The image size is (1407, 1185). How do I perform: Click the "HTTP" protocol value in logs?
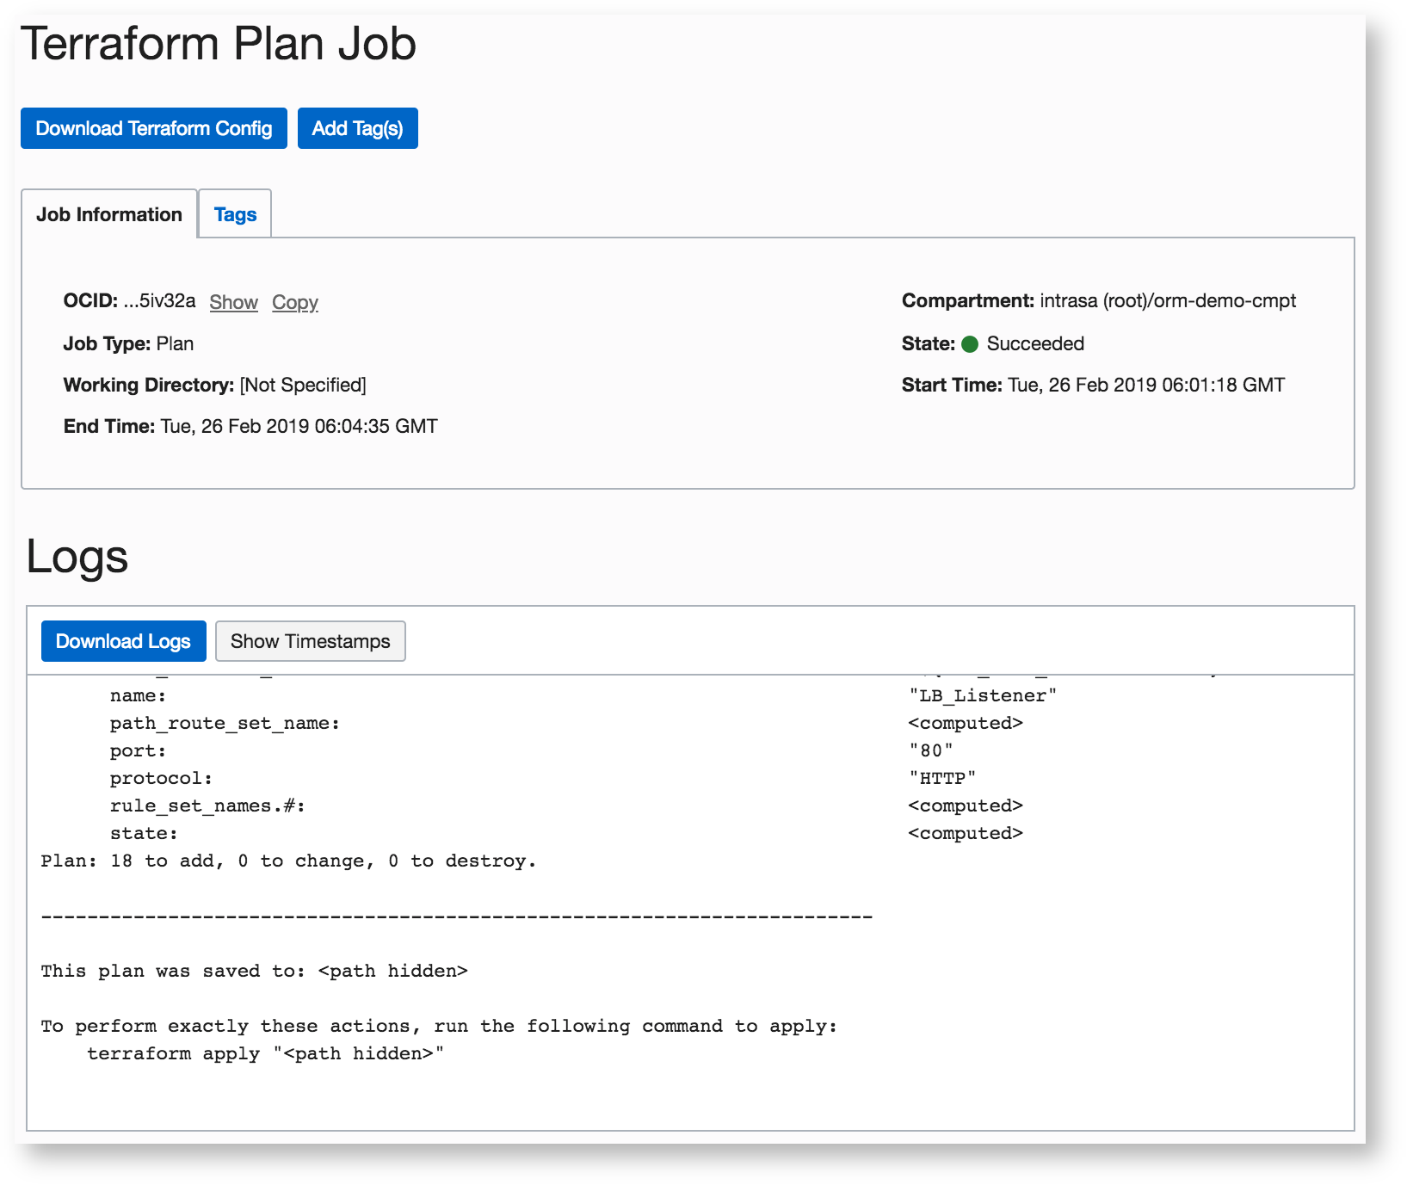pos(942,778)
